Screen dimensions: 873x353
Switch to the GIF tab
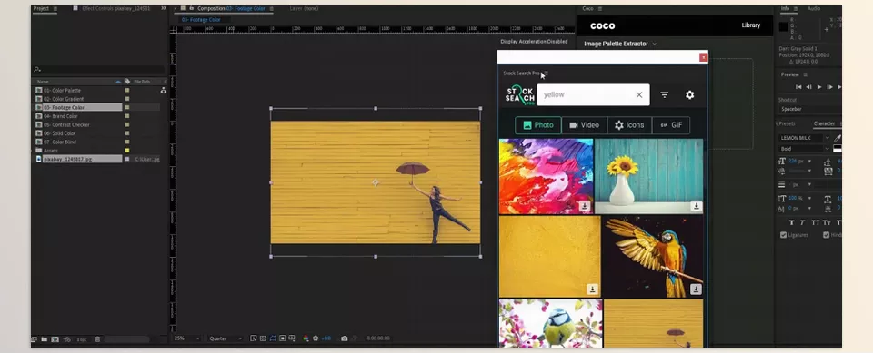[x=671, y=125]
